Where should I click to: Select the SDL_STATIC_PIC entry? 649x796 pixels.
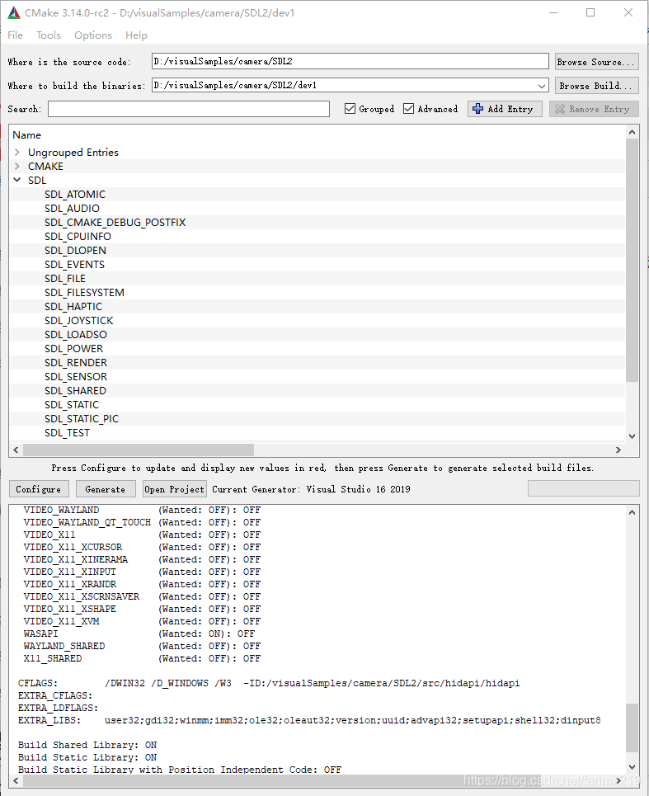(81, 419)
